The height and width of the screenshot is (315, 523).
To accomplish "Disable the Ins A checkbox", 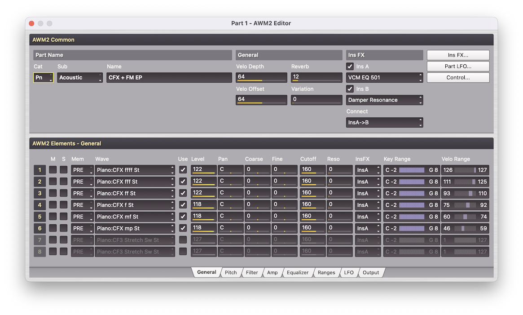I will click(350, 67).
